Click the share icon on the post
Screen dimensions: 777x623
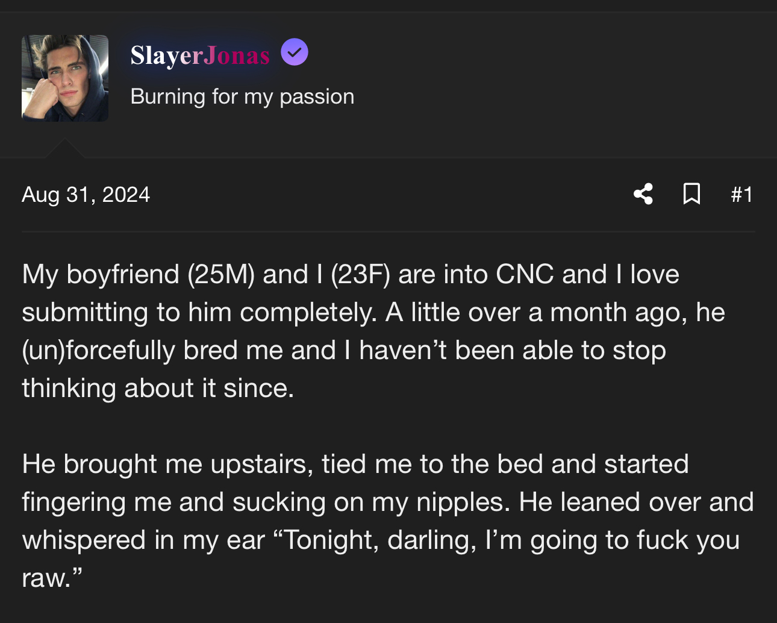(643, 194)
